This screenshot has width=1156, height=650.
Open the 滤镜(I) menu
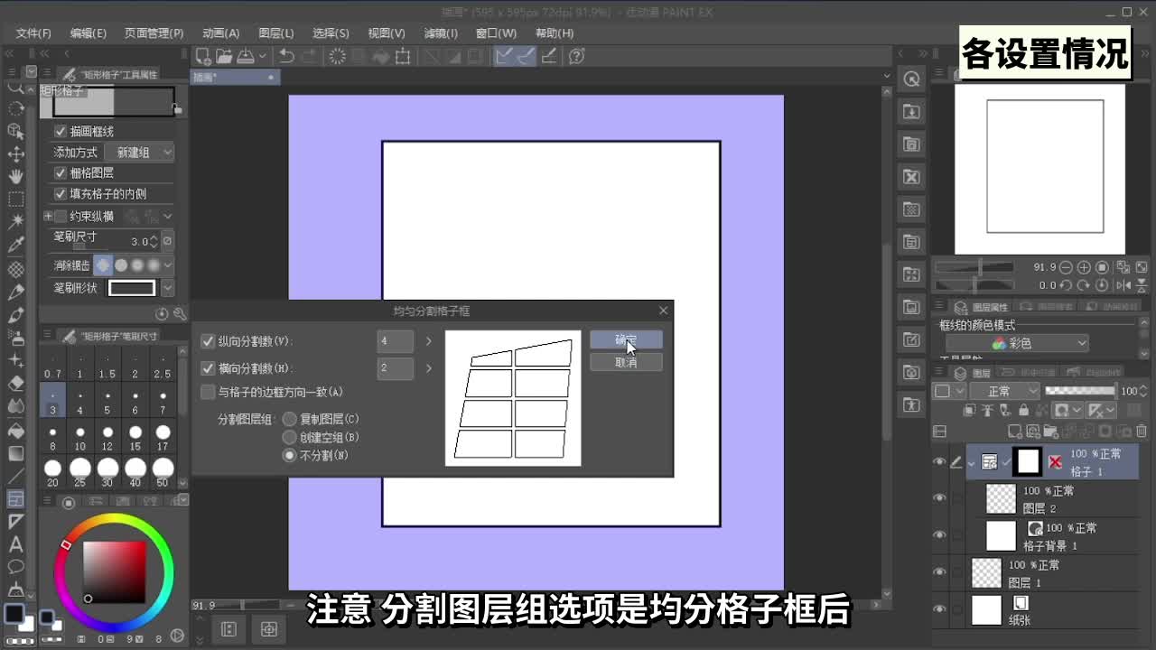tap(441, 33)
